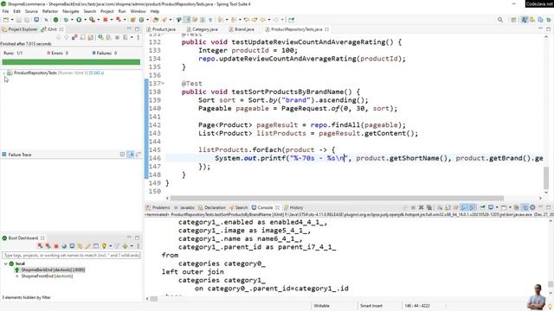
Task: Click the JUnit rerun failed tests icon
Action: click(109, 37)
